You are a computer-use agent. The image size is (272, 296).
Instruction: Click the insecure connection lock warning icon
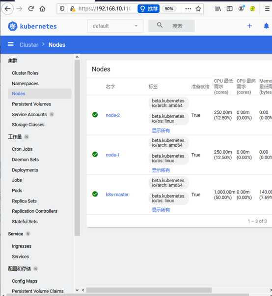tap(73, 9)
